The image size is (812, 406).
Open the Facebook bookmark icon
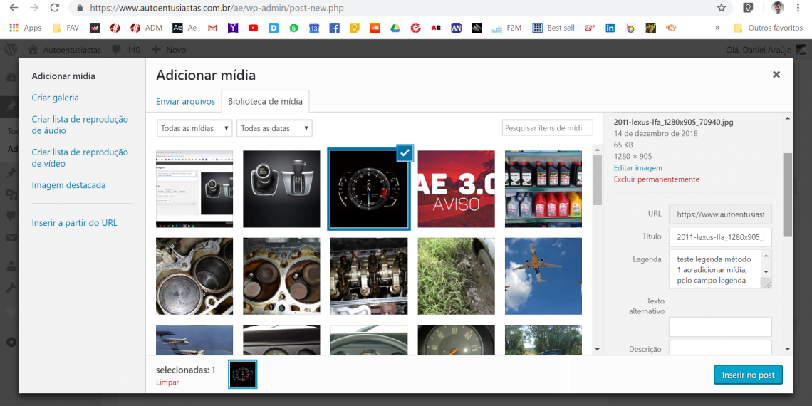(x=334, y=28)
